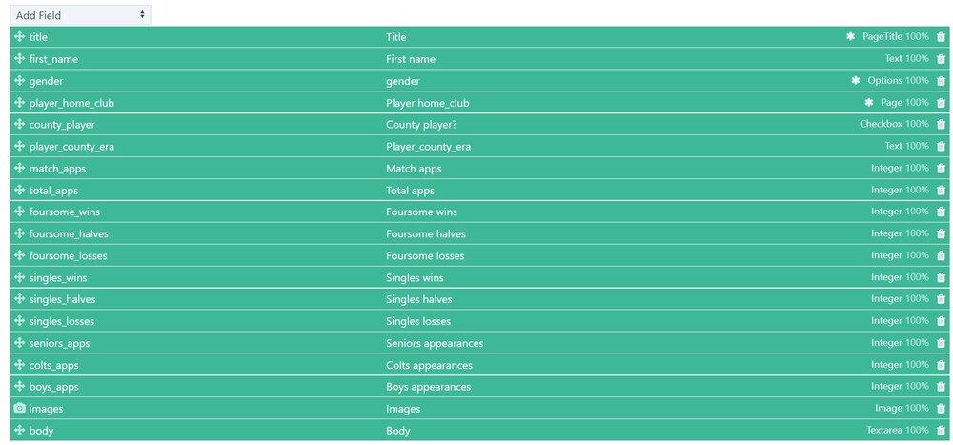
Task: Click the 100% width on total_apps row
Action: [x=917, y=190]
